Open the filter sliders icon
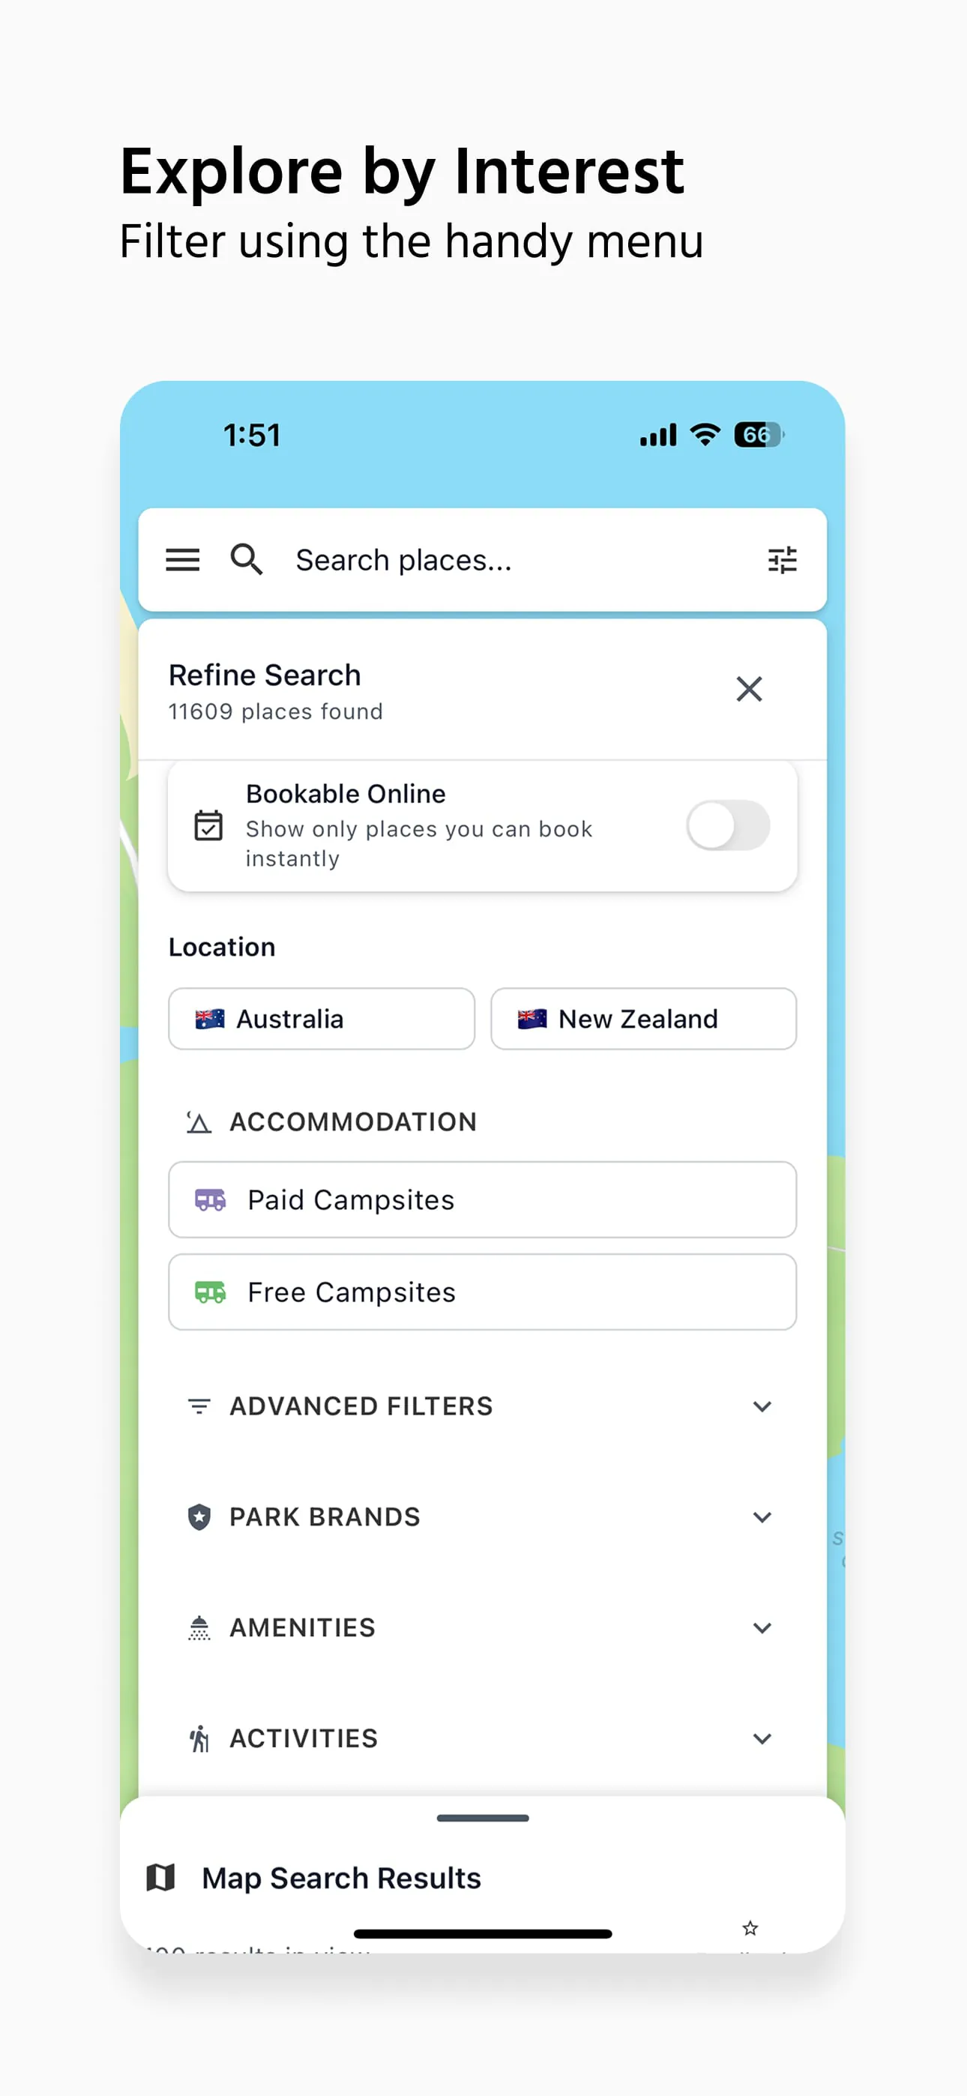This screenshot has height=2096, width=967. point(783,560)
